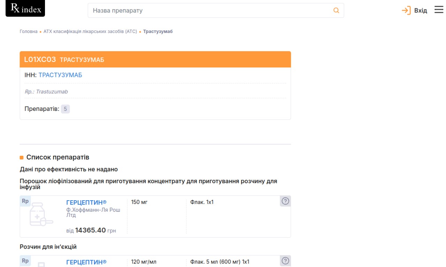The image size is (446, 267).
Task: Focus the 'Назва препарату' search field
Action: [x=216, y=10]
